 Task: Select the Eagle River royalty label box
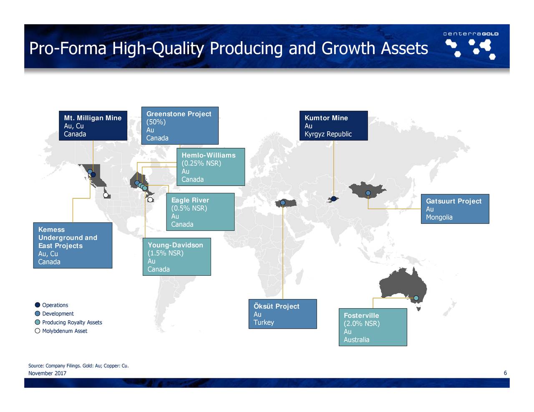pyautogui.click(x=200, y=212)
